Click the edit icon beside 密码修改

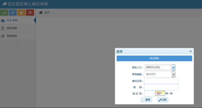[3, 36]
